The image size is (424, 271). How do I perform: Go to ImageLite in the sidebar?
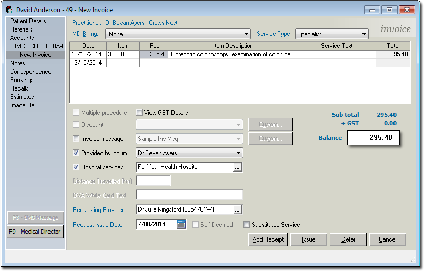tap(22, 105)
